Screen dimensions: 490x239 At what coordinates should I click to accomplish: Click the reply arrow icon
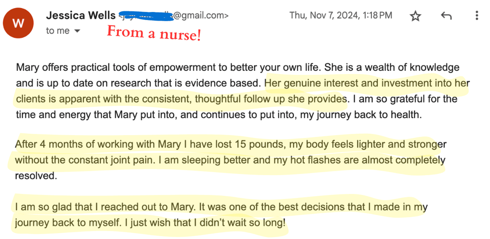[x=446, y=16]
